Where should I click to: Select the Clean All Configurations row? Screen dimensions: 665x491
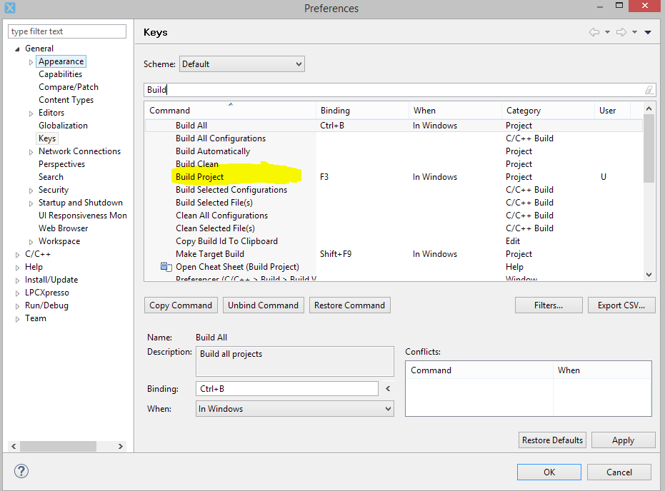[394, 216]
